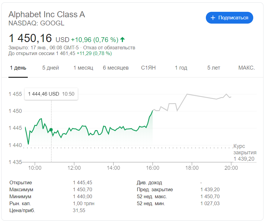Select the МАКС. range tab

pyautogui.click(x=247, y=68)
